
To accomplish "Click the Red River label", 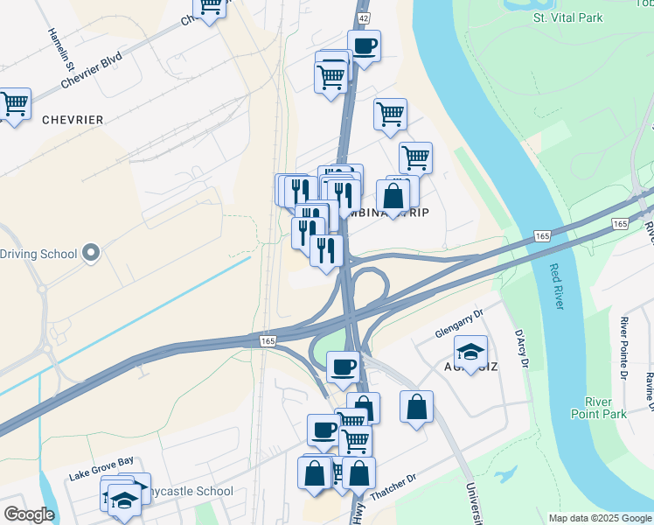I will click(557, 286).
